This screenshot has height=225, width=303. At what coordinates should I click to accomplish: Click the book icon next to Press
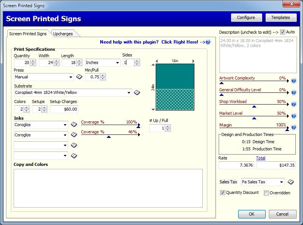(79, 77)
